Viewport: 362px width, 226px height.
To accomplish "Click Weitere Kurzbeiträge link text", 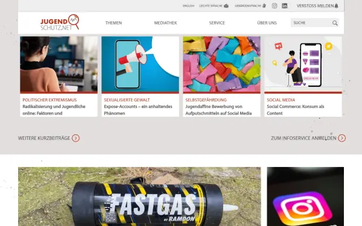I will pos(44,138).
